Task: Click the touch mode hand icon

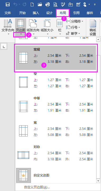Action: [85, 5]
